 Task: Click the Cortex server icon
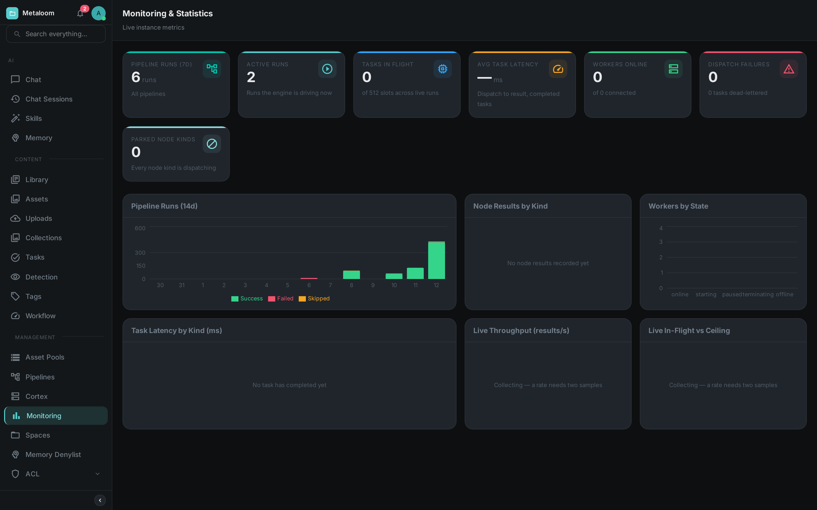15,396
